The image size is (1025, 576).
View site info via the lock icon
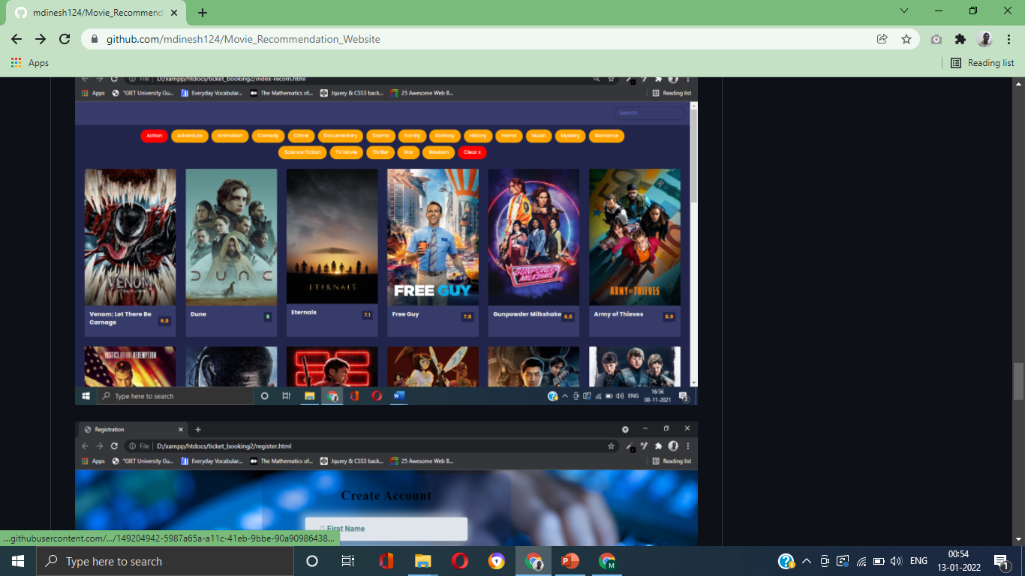pyautogui.click(x=95, y=39)
